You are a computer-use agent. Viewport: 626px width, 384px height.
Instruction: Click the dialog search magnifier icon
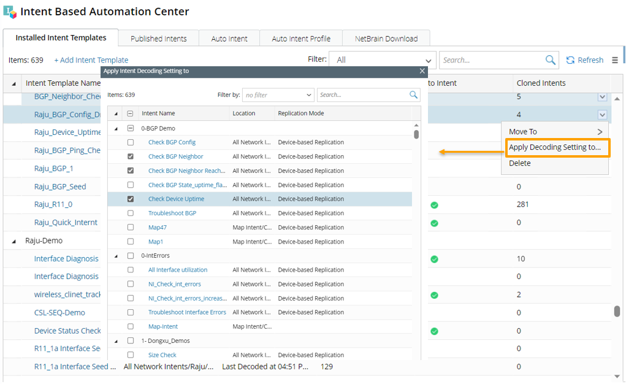(413, 95)
